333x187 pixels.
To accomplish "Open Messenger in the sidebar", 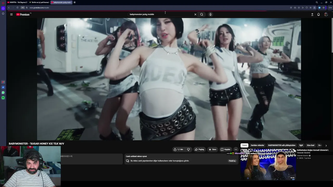I will [x=3, y=87].
